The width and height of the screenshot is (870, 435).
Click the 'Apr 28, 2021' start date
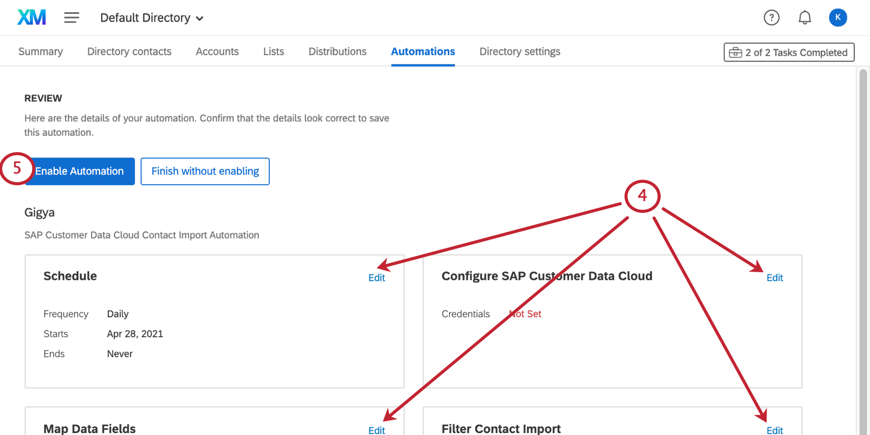click(135, 334)
